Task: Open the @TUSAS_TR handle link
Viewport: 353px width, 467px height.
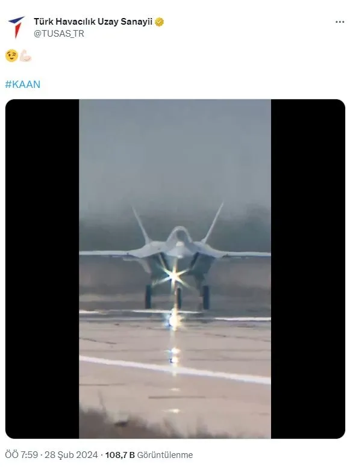Action: click(59, 34)
